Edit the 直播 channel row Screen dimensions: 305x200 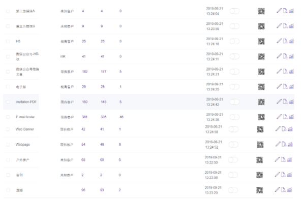277,190
